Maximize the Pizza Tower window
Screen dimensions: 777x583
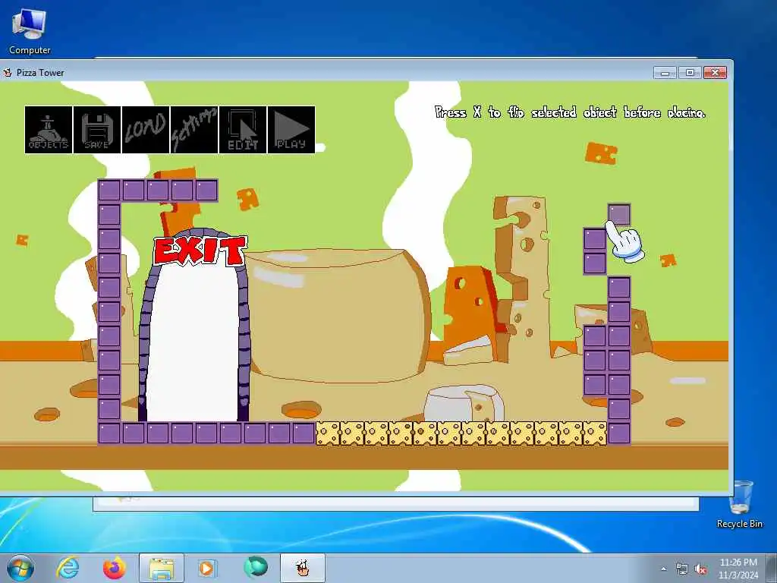[x=690, y=73]
